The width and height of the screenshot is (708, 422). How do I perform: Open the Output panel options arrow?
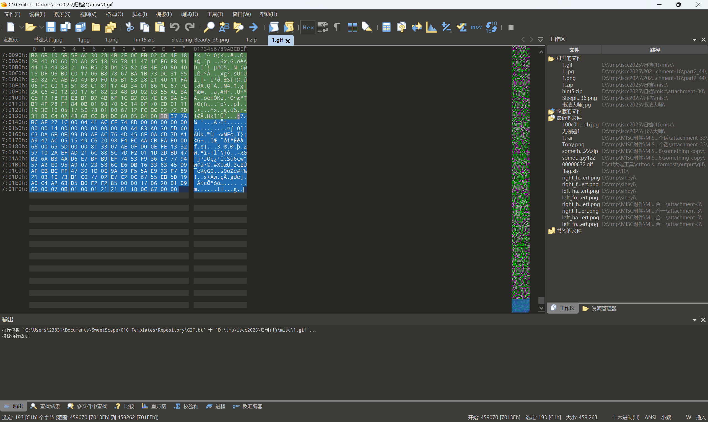[694, 320]
